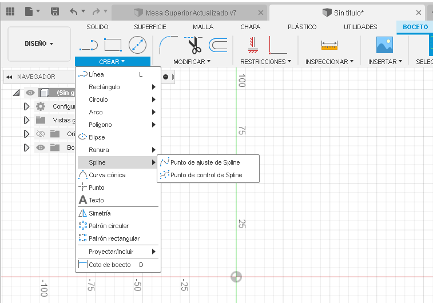The height and width of the screenshot is (303, 433).
Task: Click the Save floppy disk icon
Action: [55, 11]
